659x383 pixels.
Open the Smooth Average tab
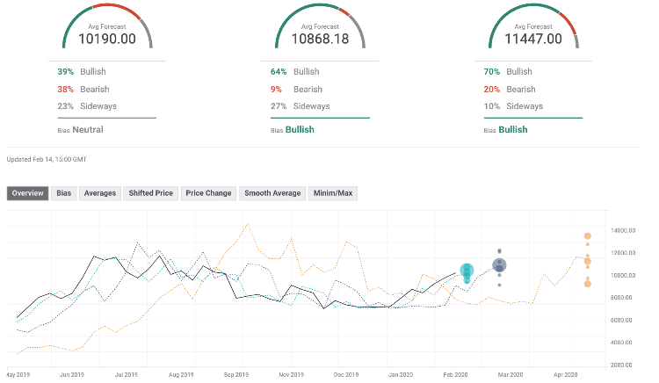tap(272, 193)
